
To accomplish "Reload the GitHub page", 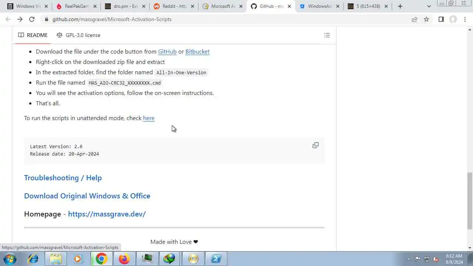I will [32, 19].
